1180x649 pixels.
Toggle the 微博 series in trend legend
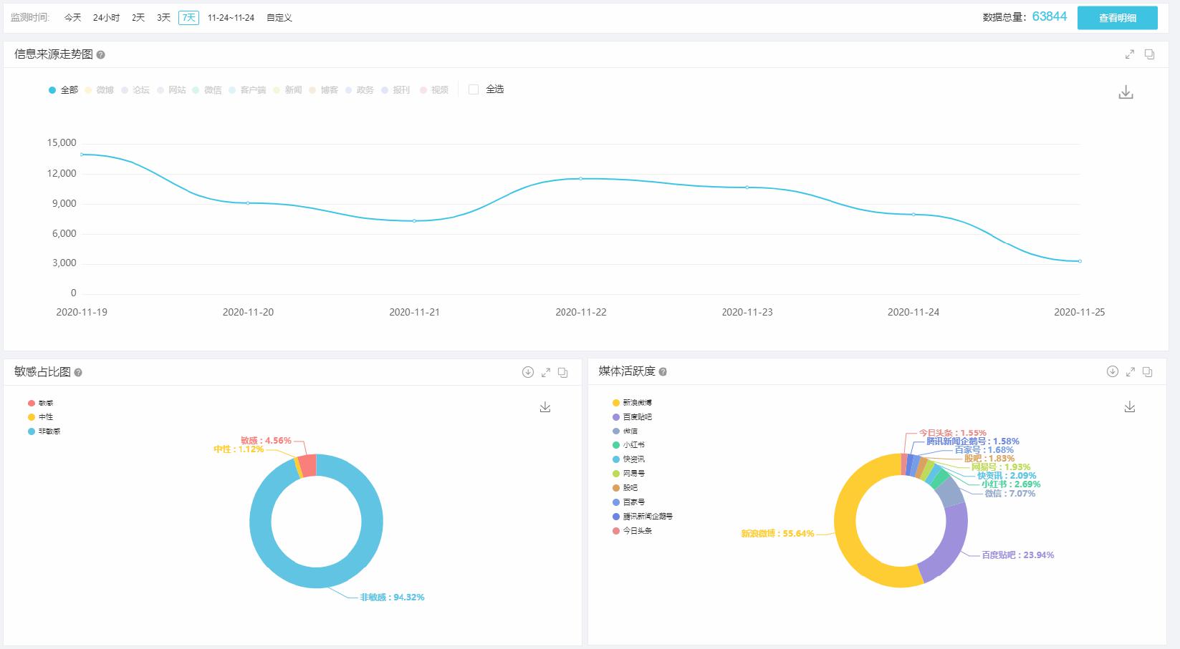click(100, 90)
